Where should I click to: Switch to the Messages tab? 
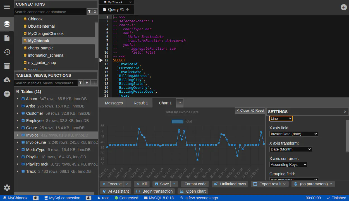tap(114, 103)
